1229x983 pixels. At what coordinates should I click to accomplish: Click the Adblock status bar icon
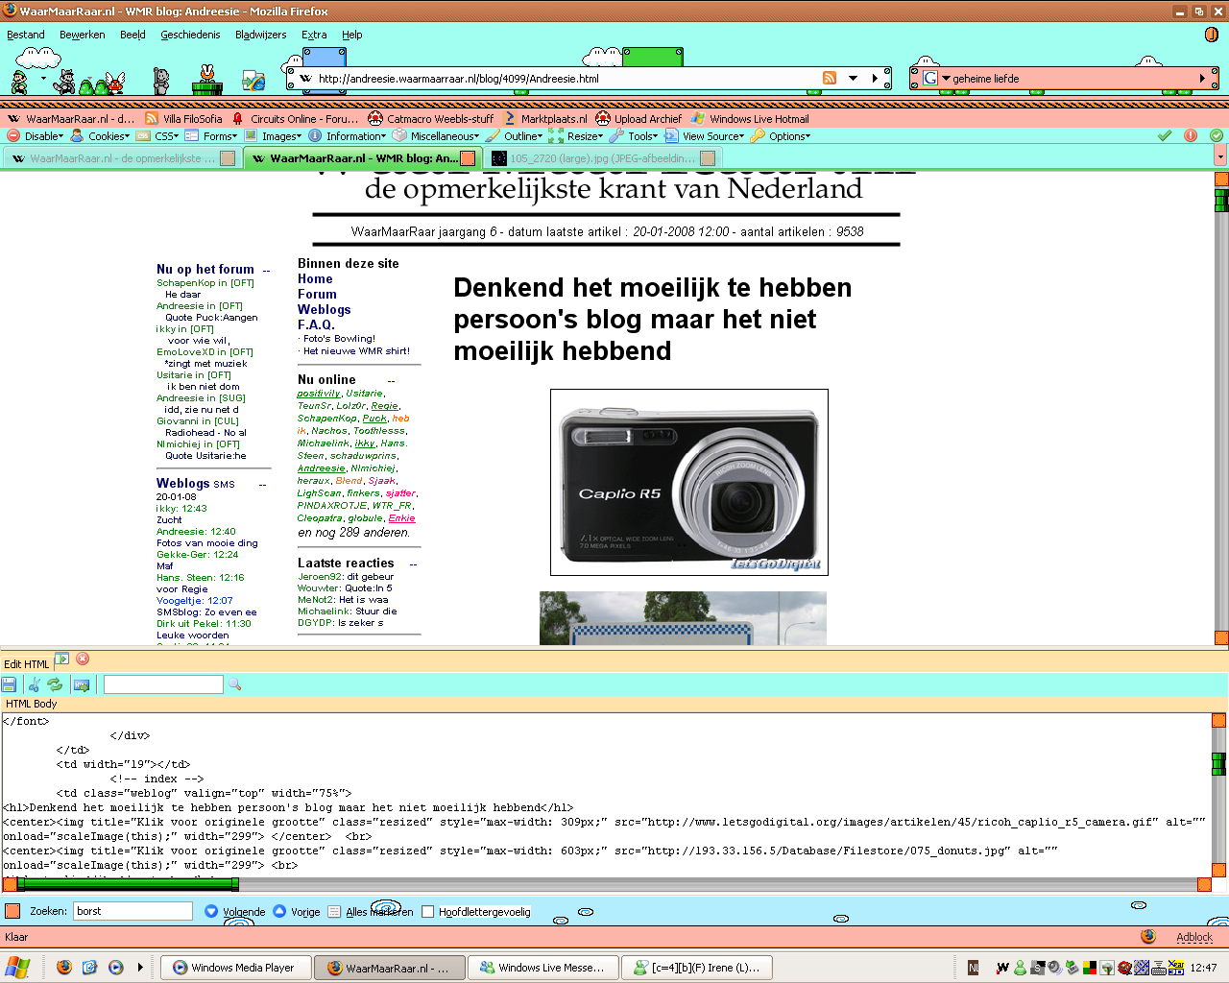tap(1193, 937)
